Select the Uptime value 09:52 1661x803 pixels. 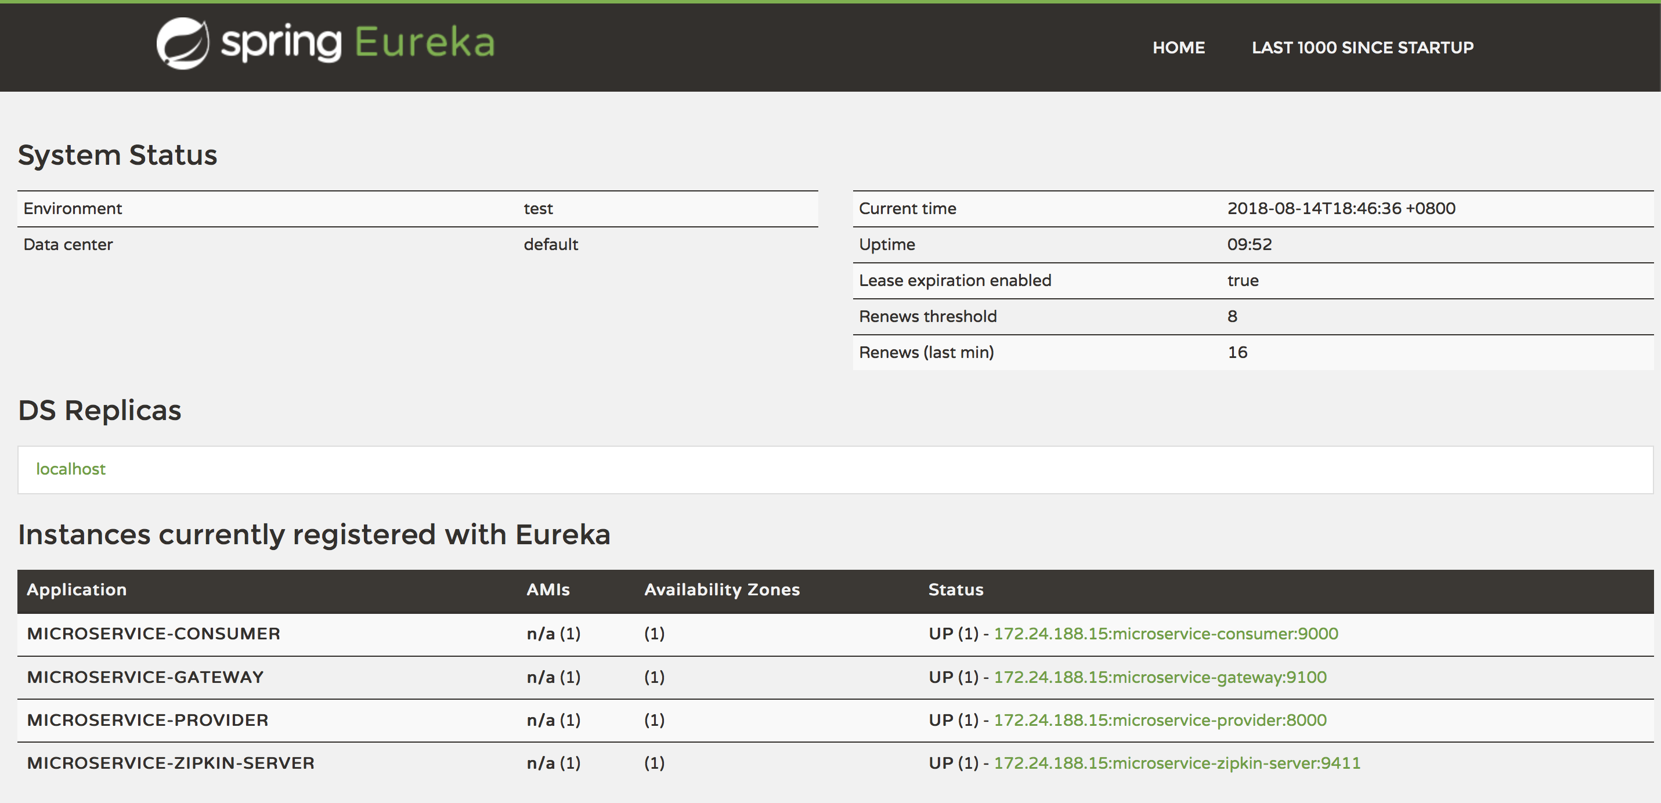click(1249, 245)
